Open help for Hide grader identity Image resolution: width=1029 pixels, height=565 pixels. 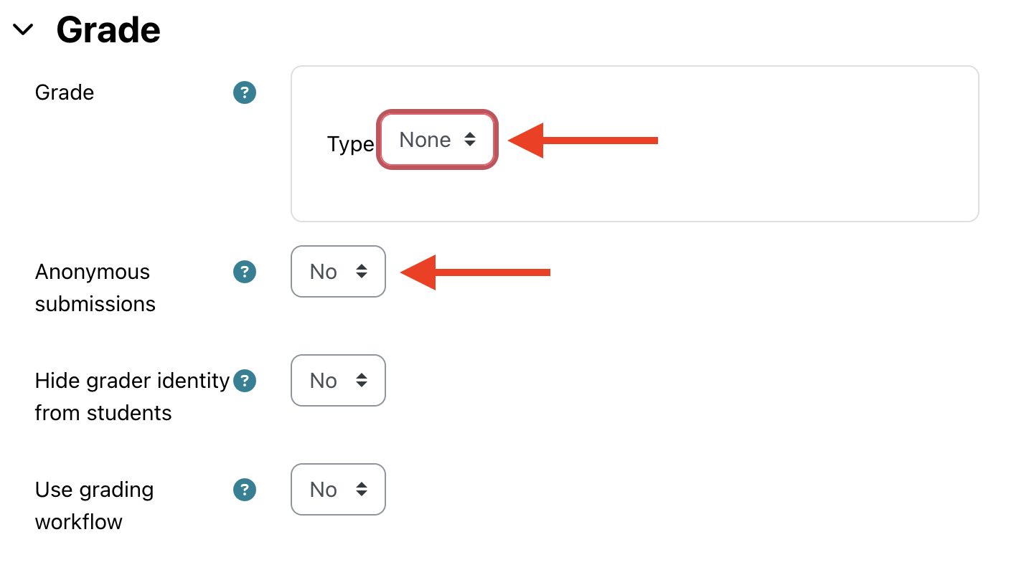pyautogui.click(x=245, y=381)
